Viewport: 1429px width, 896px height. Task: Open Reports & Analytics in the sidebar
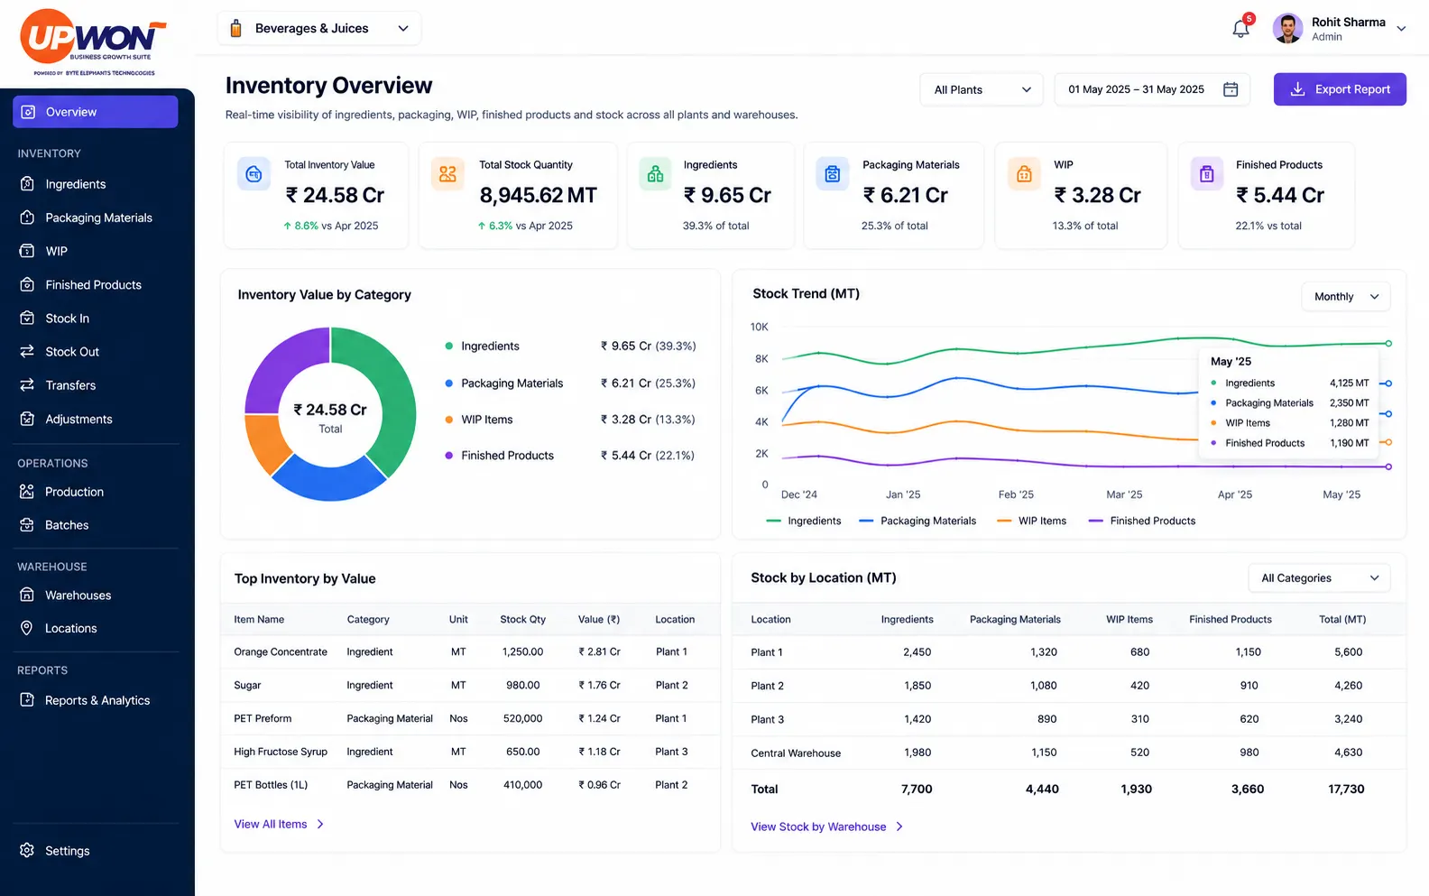(96, 700)
